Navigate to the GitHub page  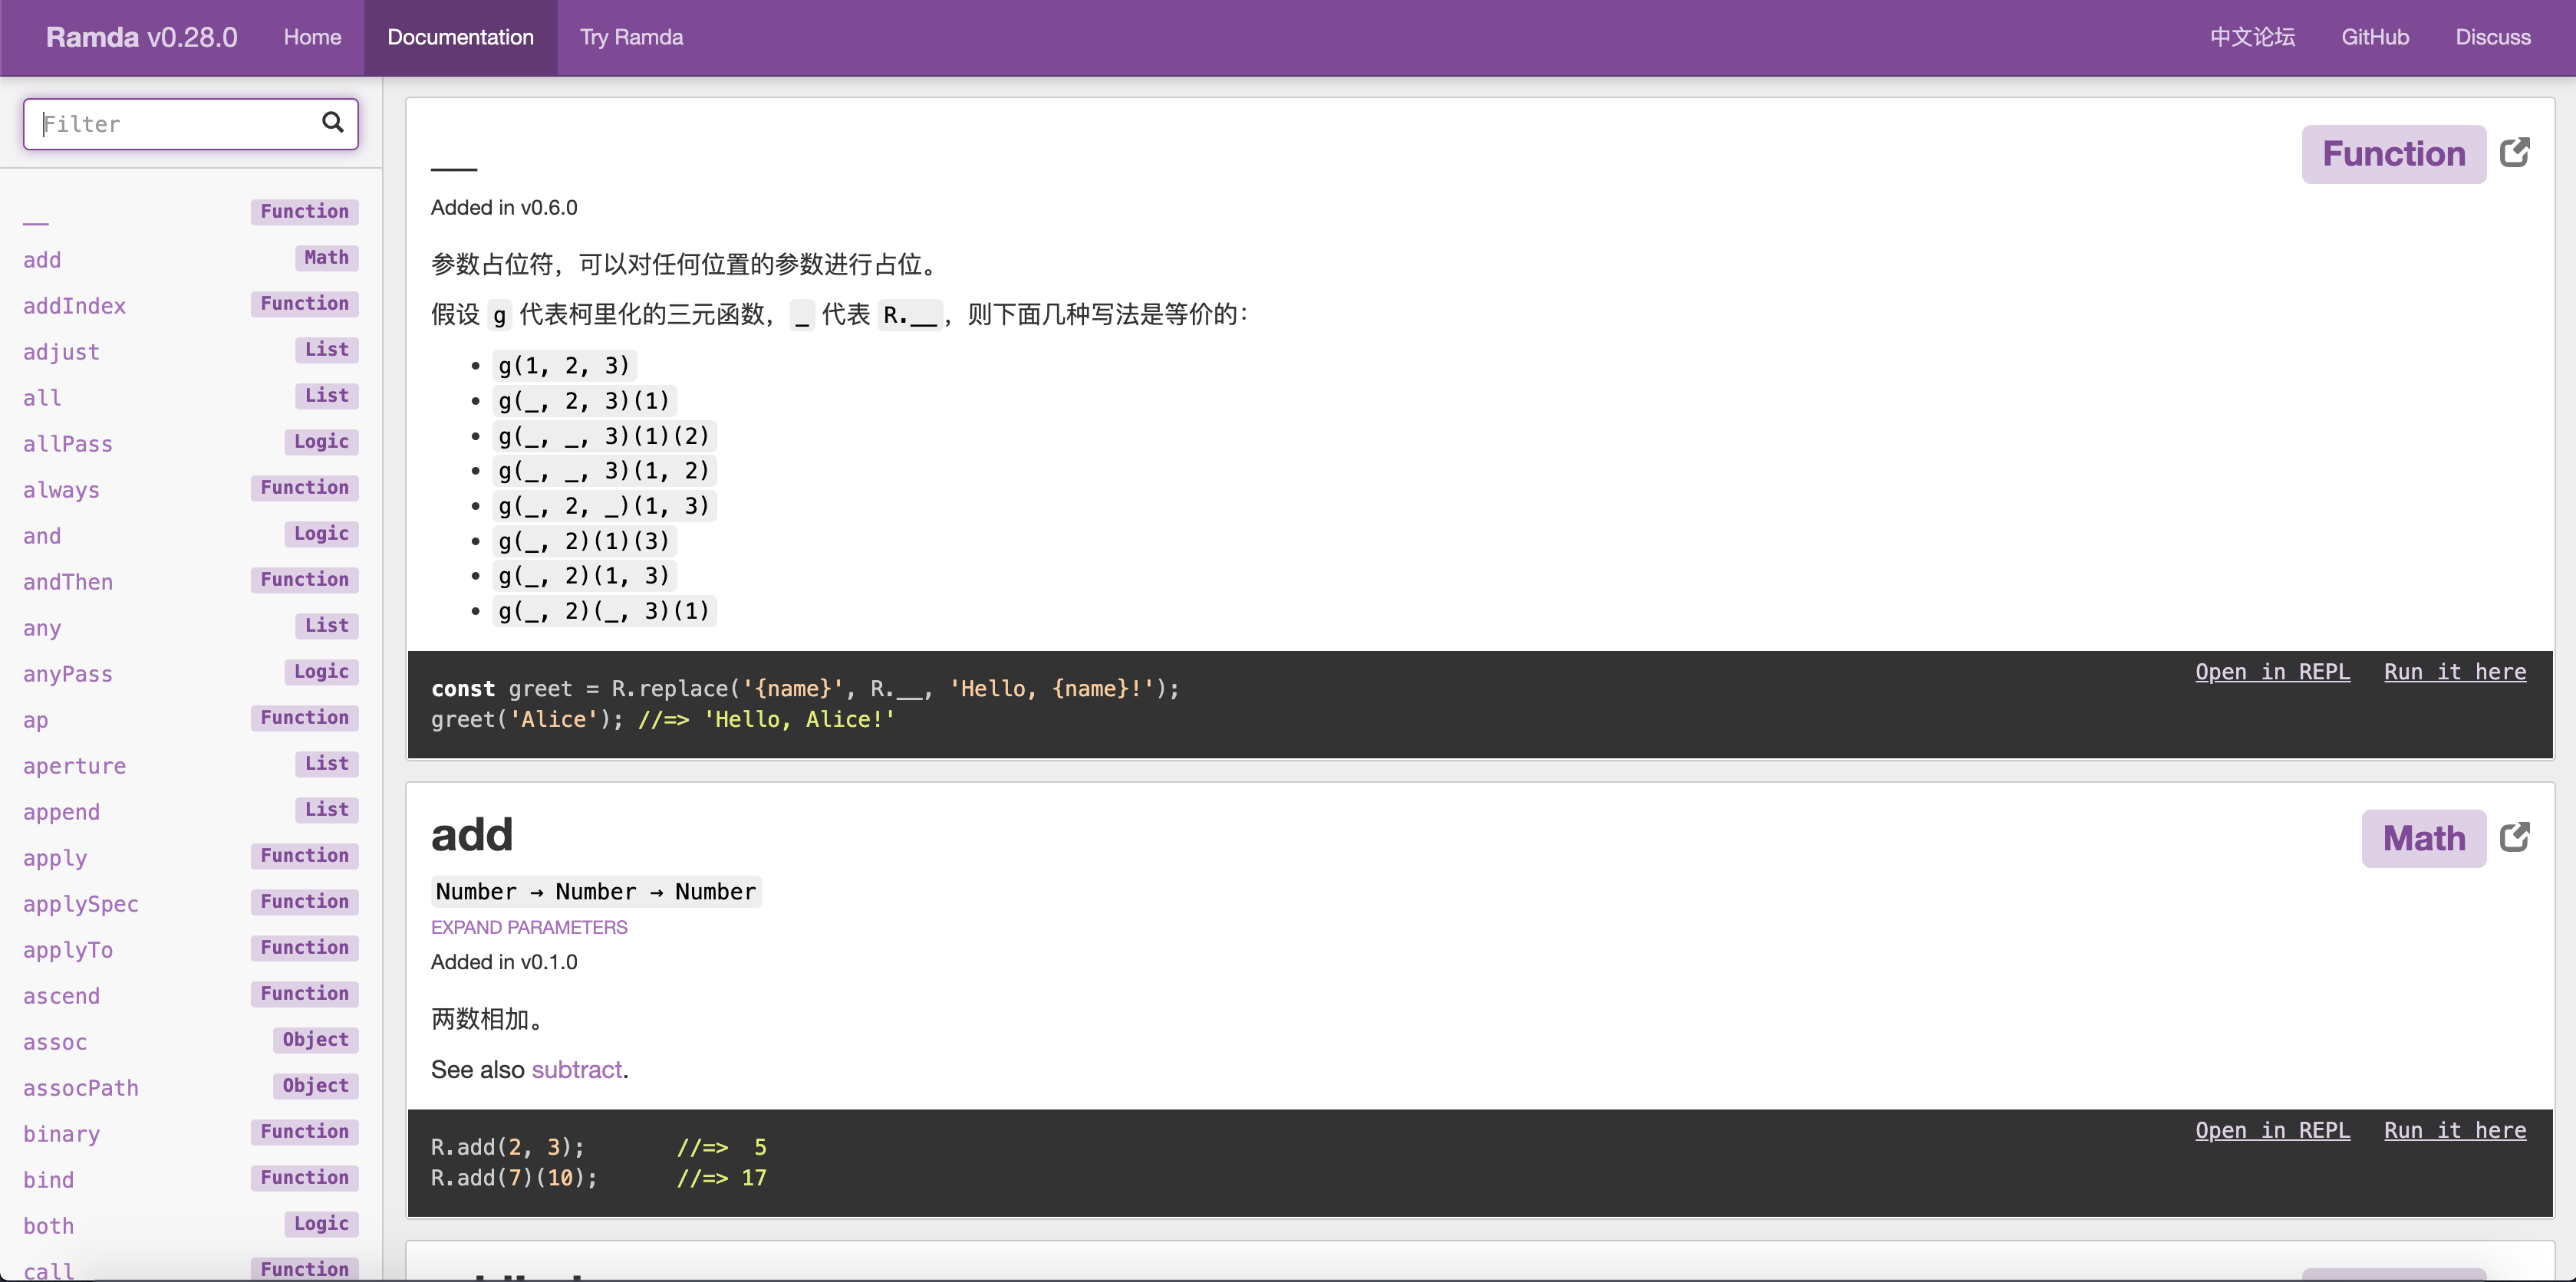2375,37
